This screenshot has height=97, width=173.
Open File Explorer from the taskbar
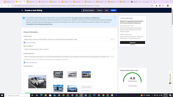click(x=46, y=95)
